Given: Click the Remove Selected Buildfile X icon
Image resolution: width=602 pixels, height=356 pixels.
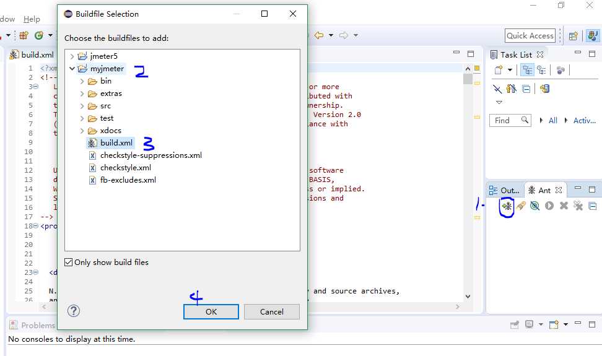Looking at the screenshot, I should click(x=564, y=206).
